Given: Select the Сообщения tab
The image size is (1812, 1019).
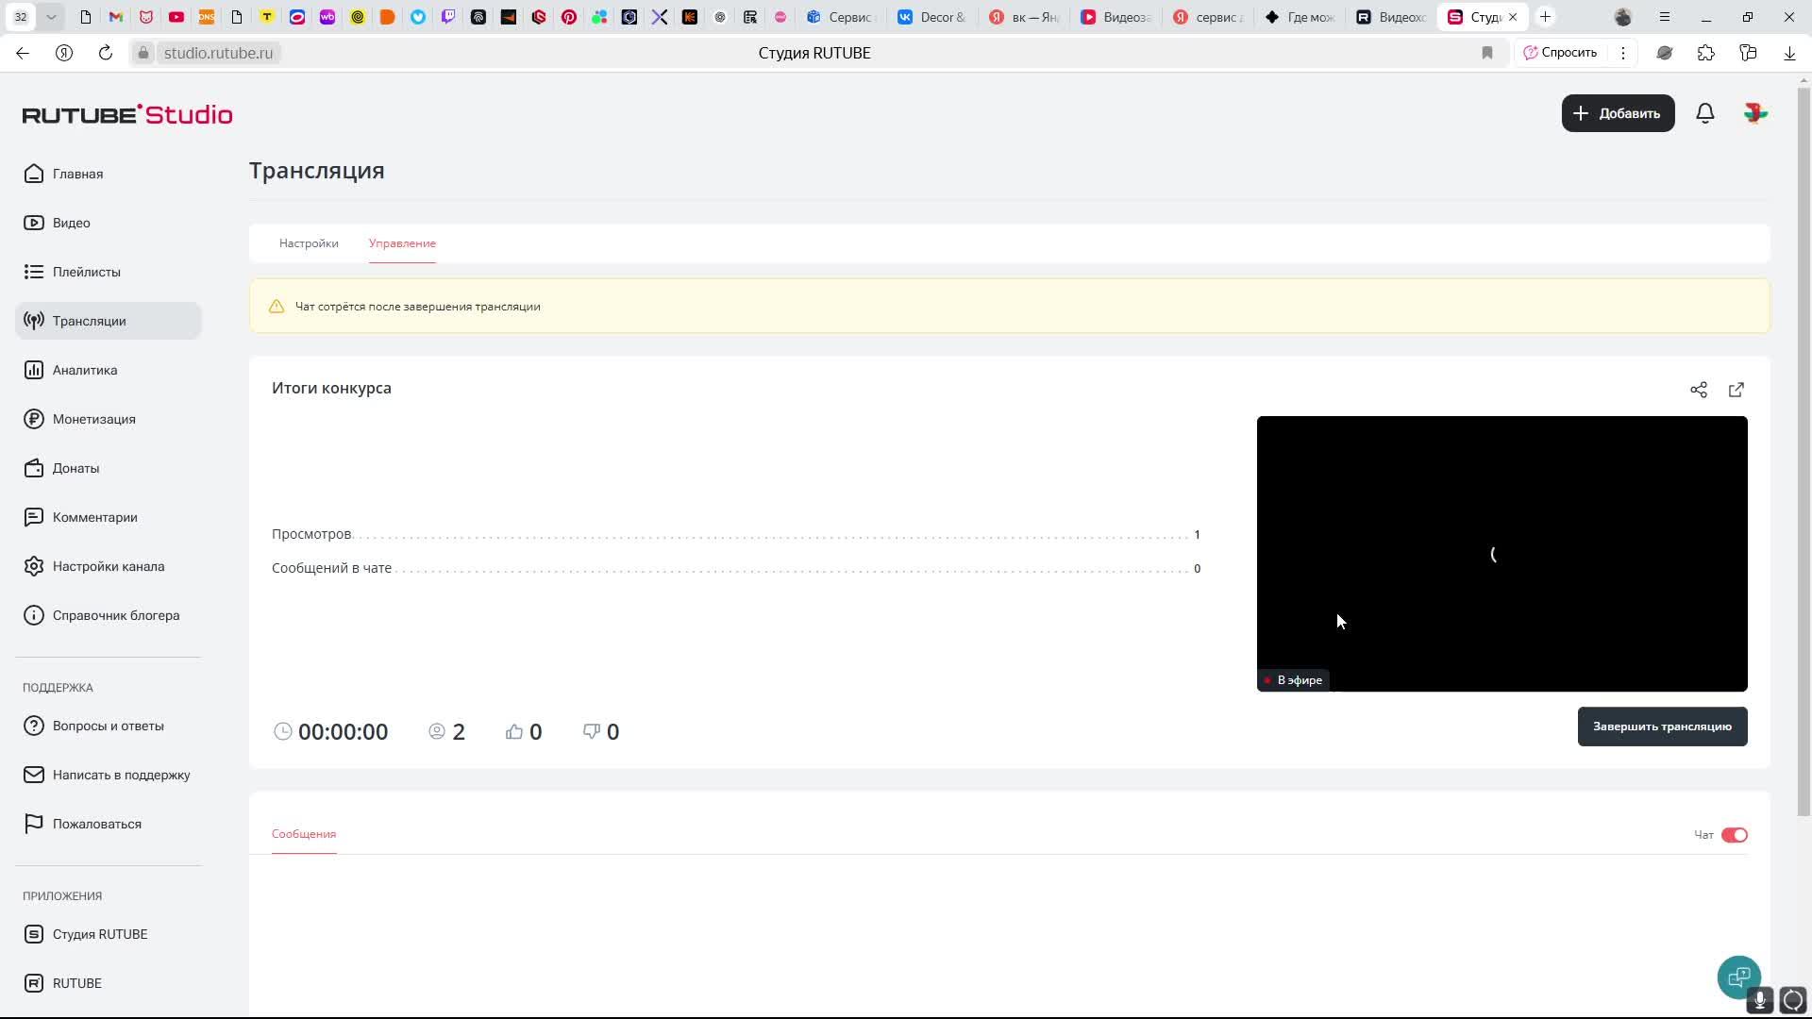Looking at the screenshot, I should tap(304, 834).
